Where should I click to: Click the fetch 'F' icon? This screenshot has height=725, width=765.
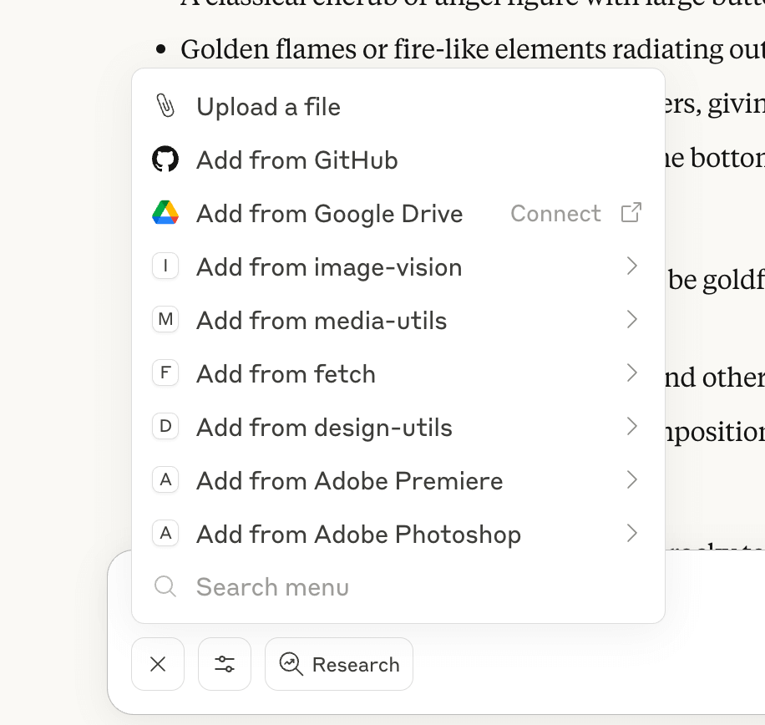point(165,373)
